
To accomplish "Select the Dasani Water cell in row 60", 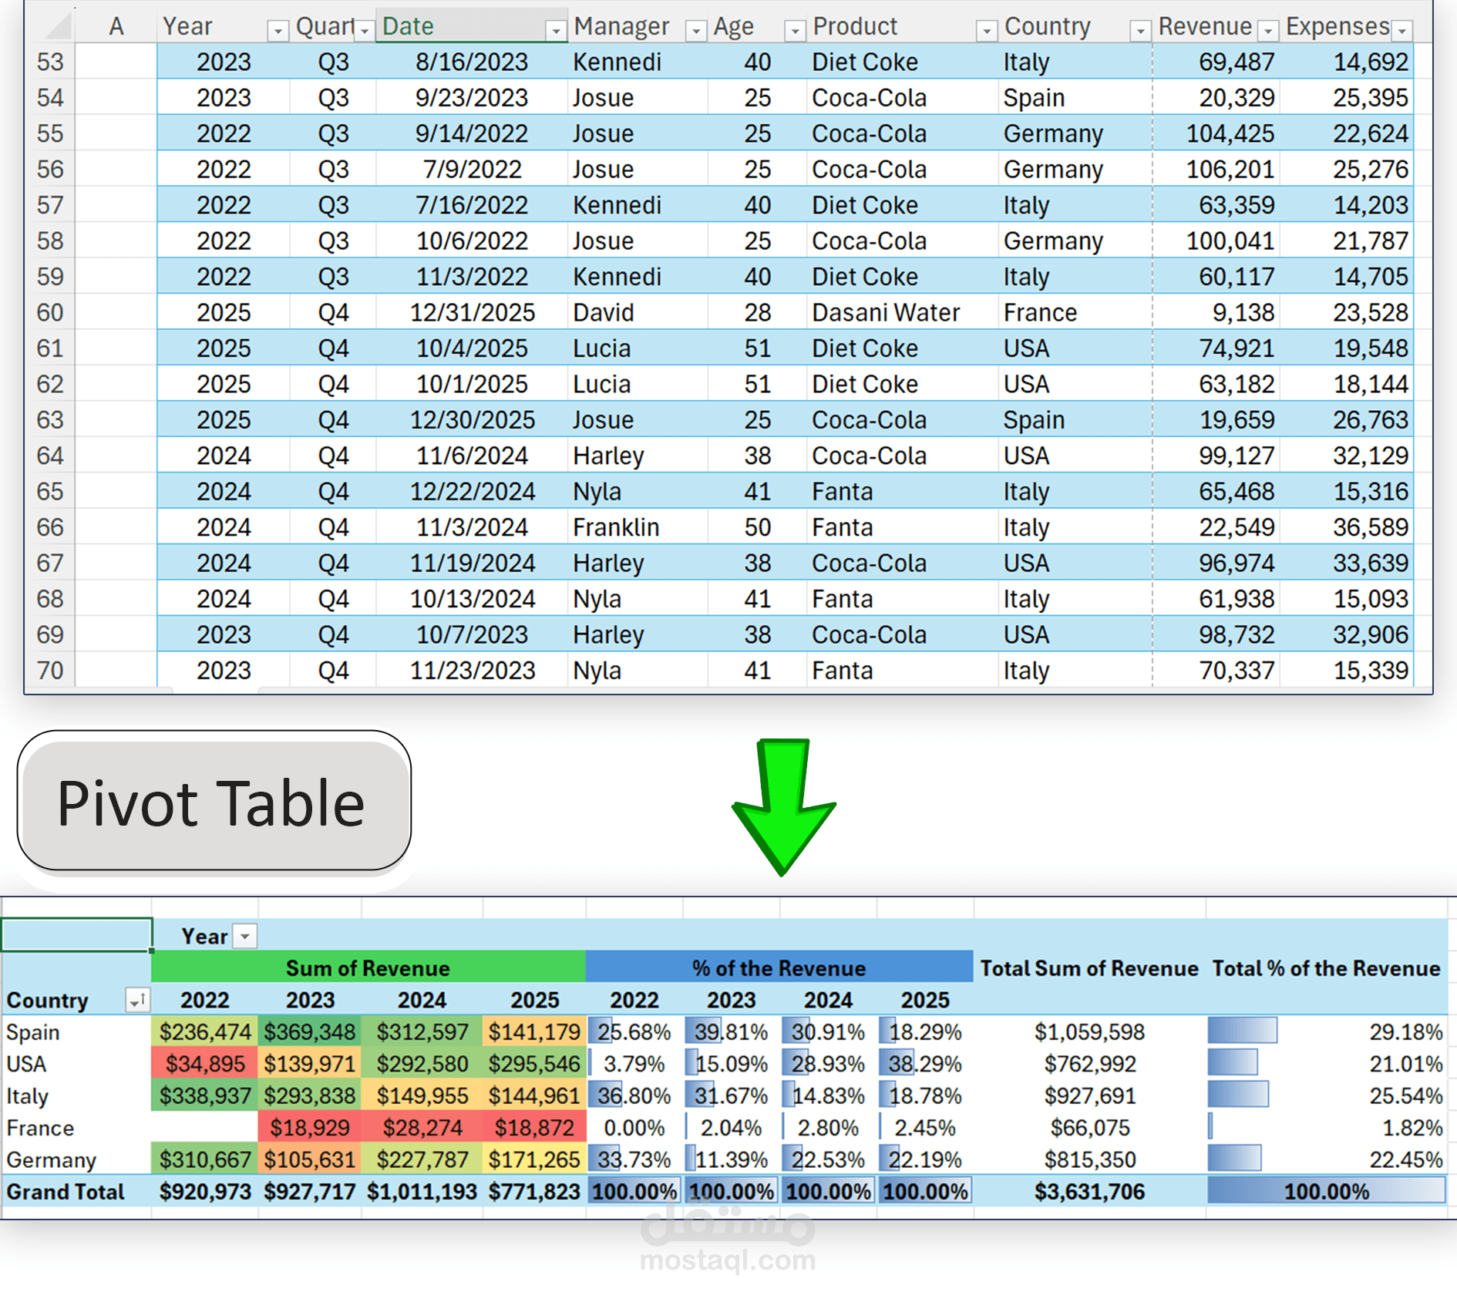I will 886,312.
